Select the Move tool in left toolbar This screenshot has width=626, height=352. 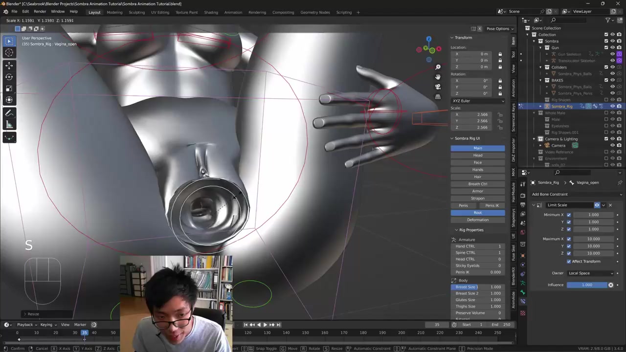[9, 65]
